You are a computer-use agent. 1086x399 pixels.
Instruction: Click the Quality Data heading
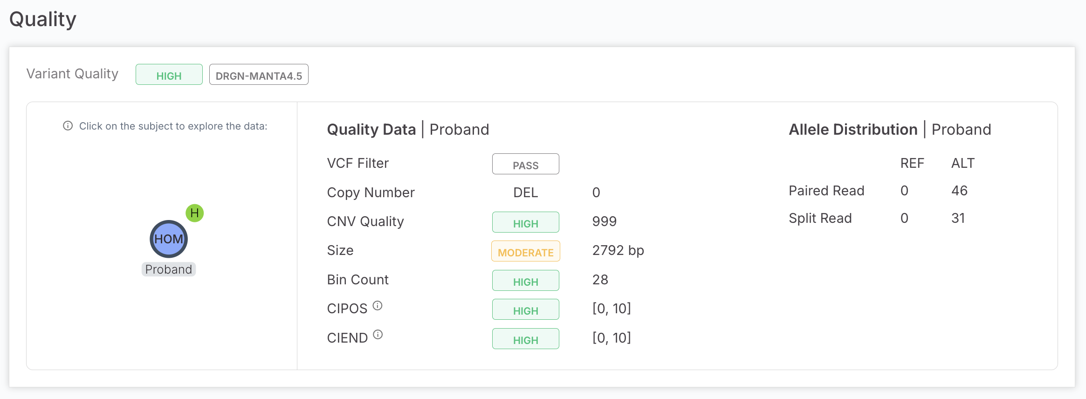371,130
